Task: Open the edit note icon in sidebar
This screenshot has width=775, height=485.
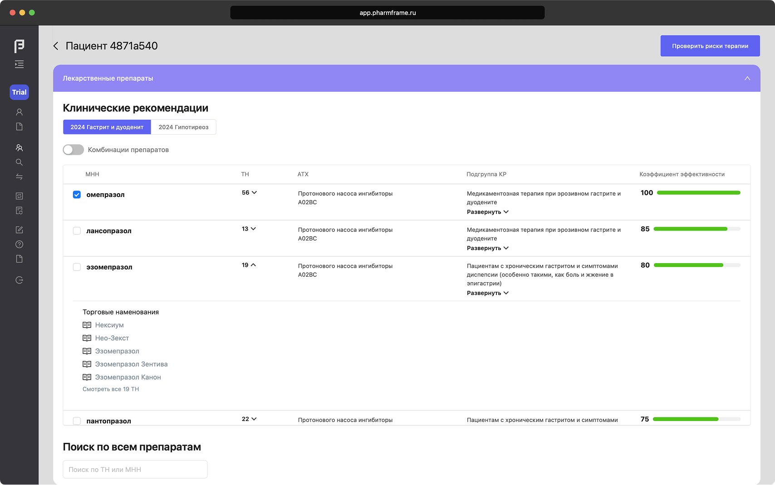Action: 19,230
